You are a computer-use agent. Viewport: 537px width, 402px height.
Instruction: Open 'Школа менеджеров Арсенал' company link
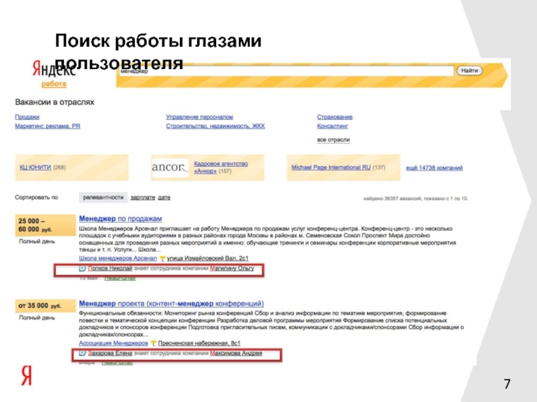point(118,258)
